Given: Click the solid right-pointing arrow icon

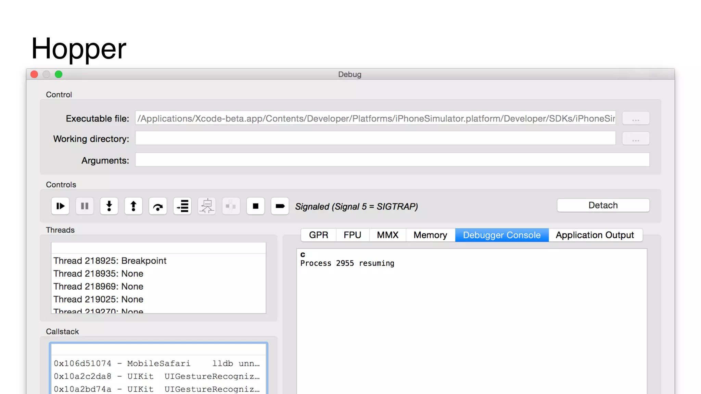Looking at the screenshot, I should click(x=280, y=206).
